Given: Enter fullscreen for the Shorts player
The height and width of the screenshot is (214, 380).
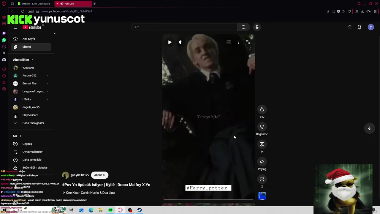Looking at the screenshot, I should coord(248,42).
